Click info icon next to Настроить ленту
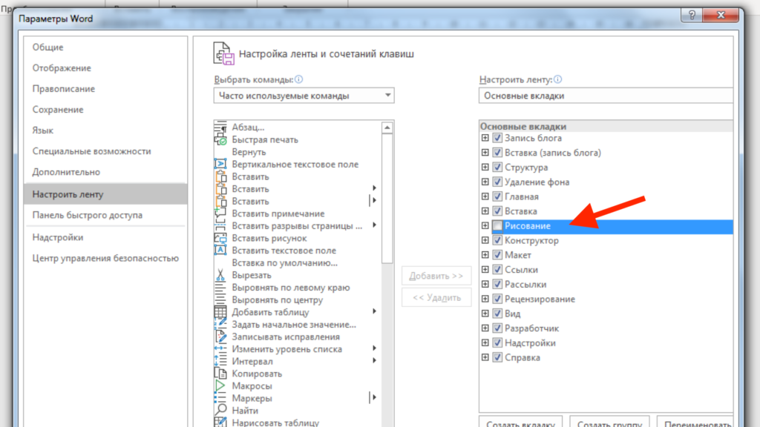The image size is (760, 427). [x=558, y=79]
